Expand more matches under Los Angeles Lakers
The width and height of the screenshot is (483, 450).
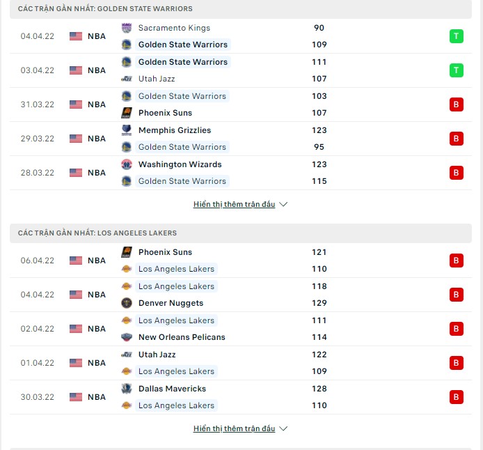[235, 429]
